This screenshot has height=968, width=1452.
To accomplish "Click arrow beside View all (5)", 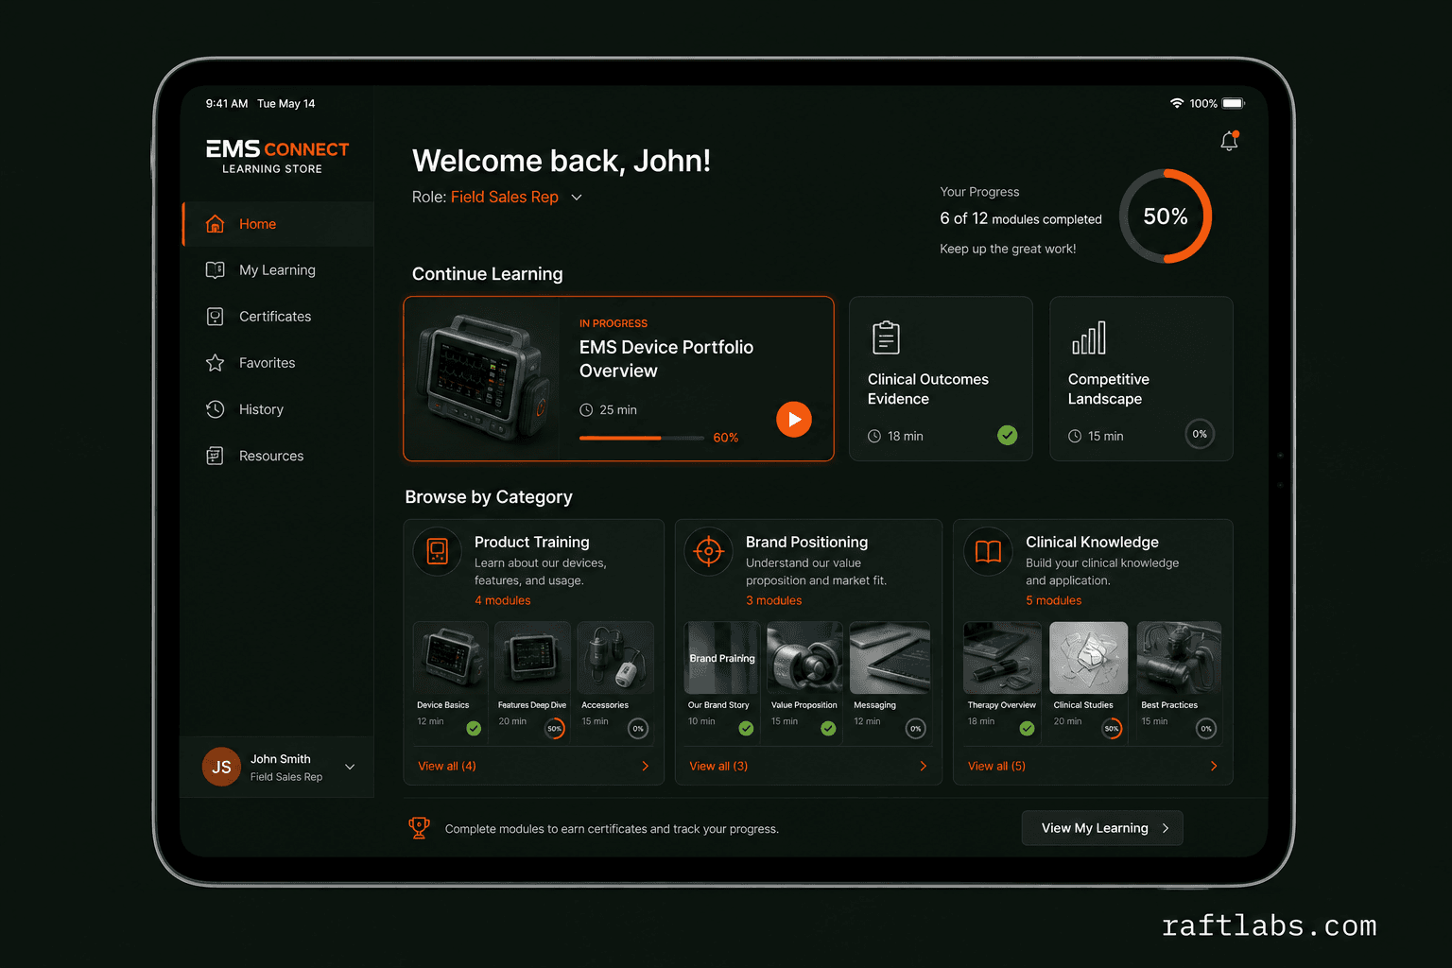I will [x=1214, y=766].
